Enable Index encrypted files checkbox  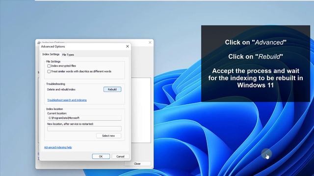(x=49, y=66)
